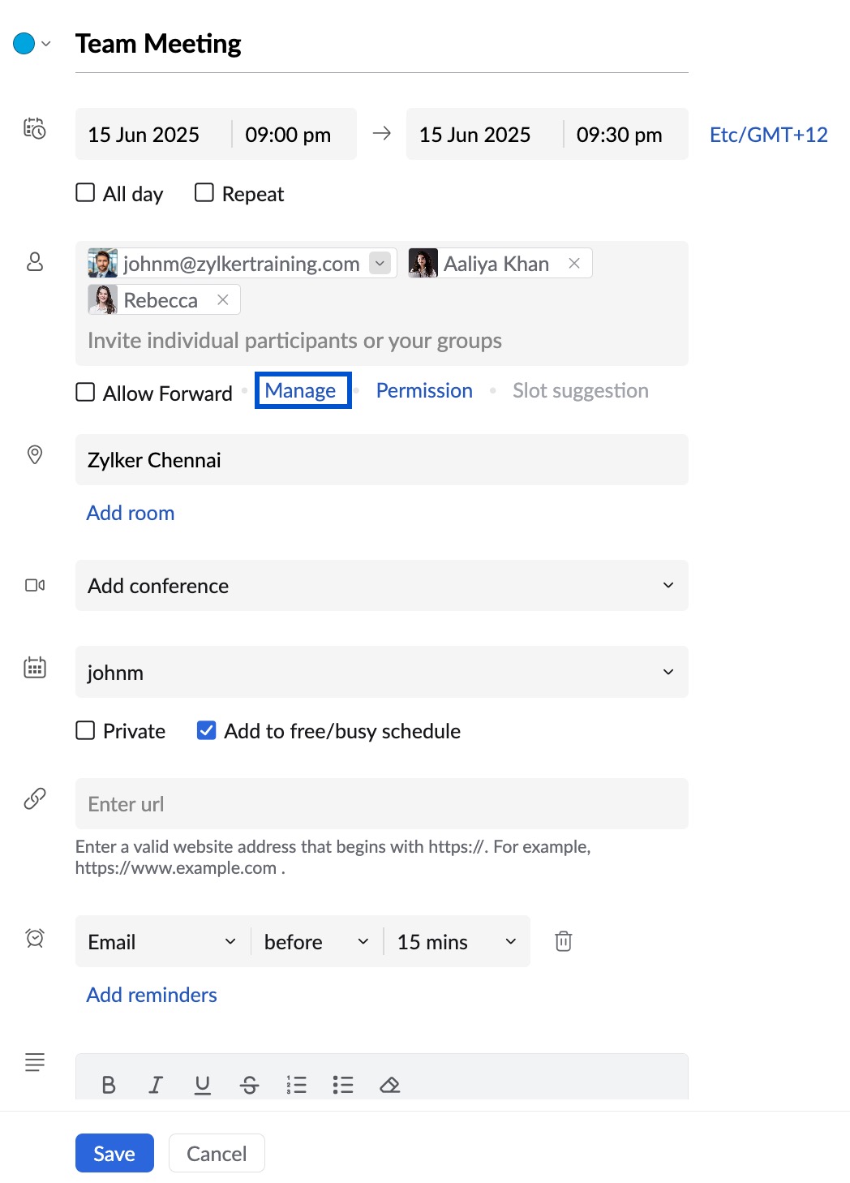Image resolution: width=850 pixels, height=1183 pixels.
Task: Remove Aaliya Khan from participants
Action: pos(574,263)
